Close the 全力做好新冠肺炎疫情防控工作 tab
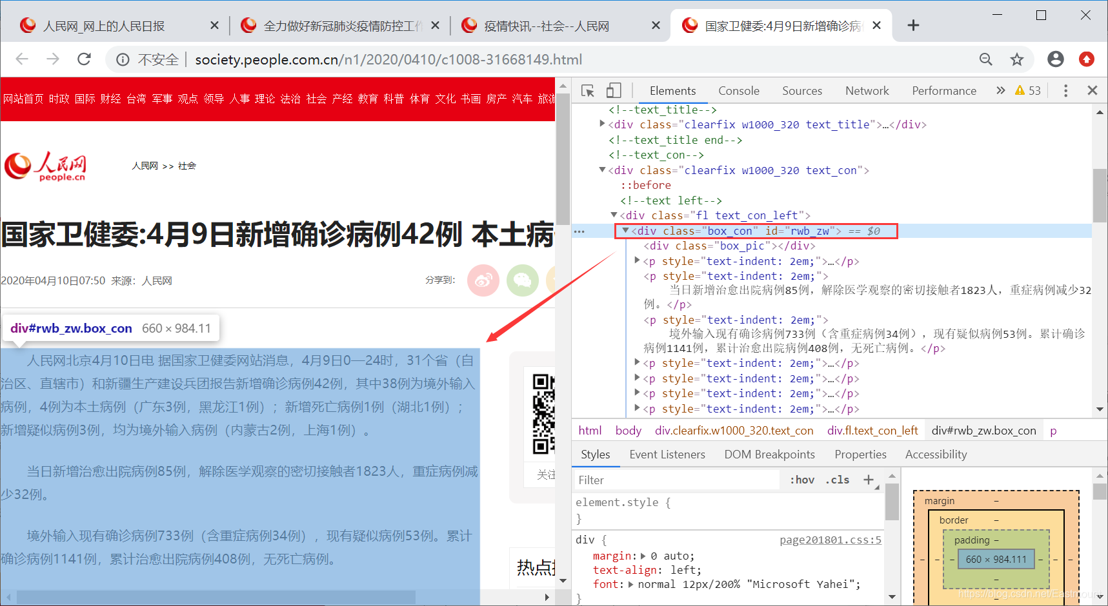The height and width of the screenshot is (606, 1108). 435,25
